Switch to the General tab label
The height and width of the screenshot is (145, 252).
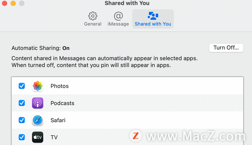[x=93, y=24]
